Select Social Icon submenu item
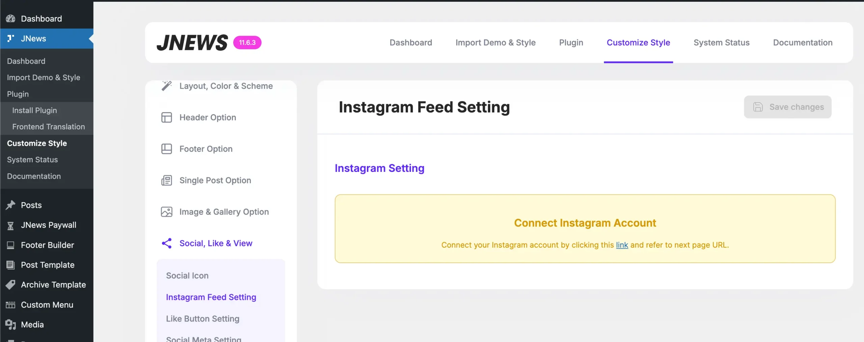The width and height of the screenshot is (864, 342). [x=187, y=275]
